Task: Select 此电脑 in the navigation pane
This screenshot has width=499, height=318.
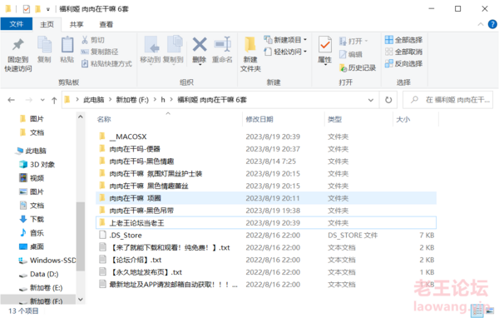Action: pyautogui.click(x=32, y=151)
